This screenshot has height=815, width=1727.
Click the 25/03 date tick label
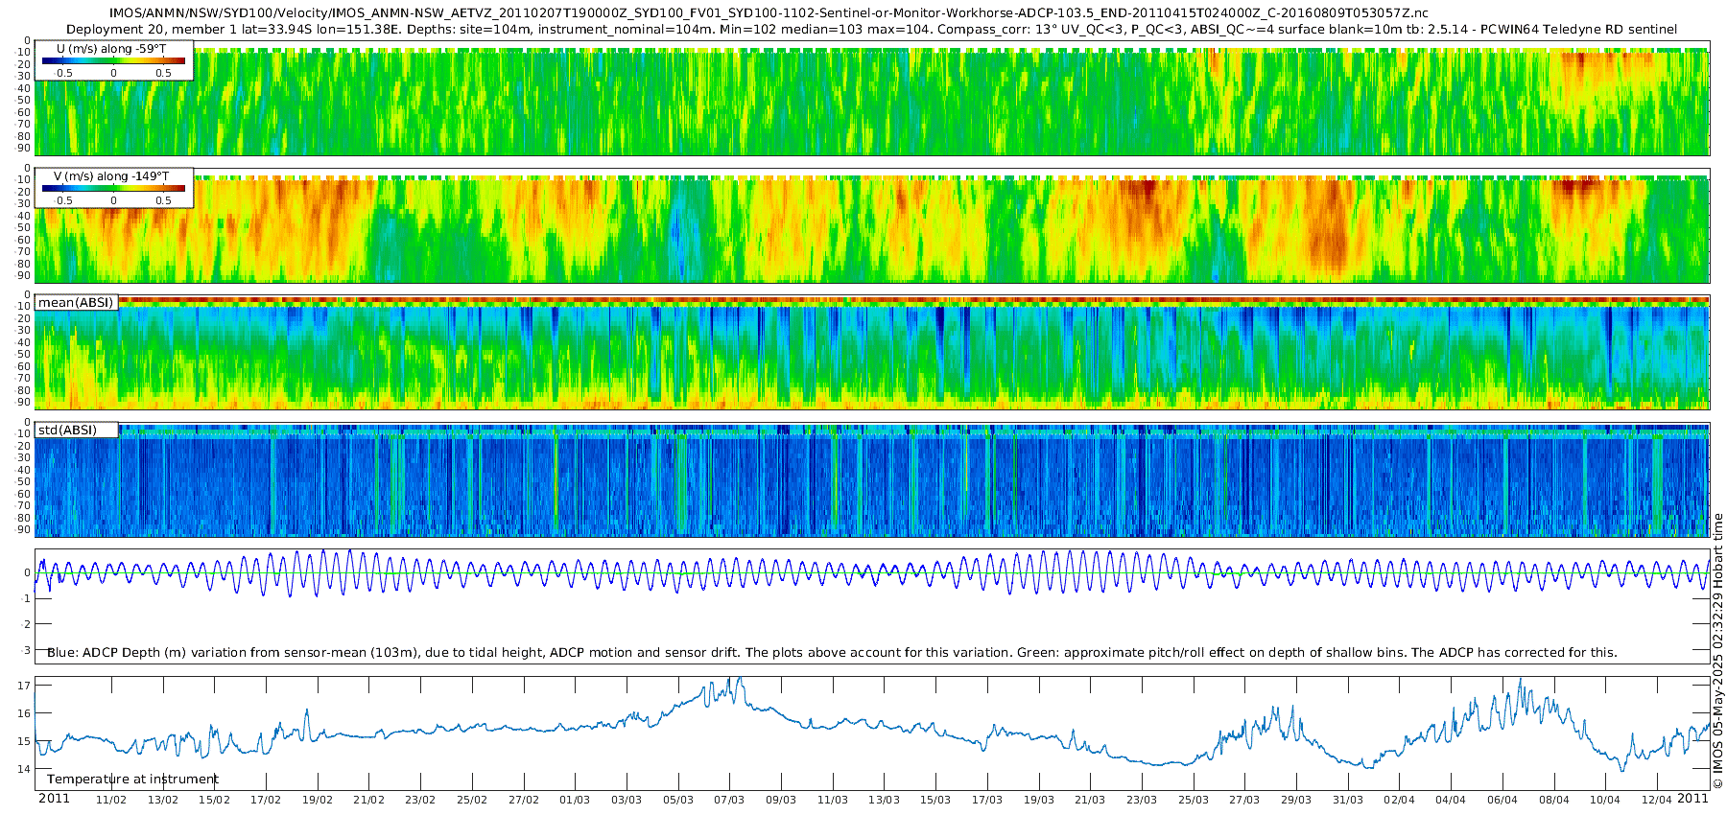coord(1194,800)
